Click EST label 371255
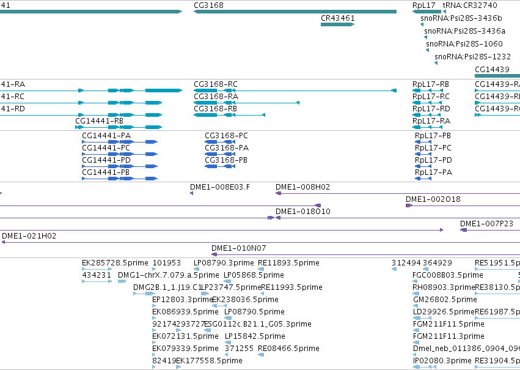Viewport: 520px width, 370px height. 239,349
